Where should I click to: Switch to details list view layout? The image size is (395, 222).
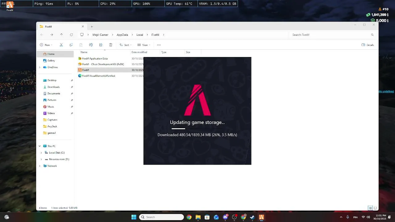click(370, 208)
